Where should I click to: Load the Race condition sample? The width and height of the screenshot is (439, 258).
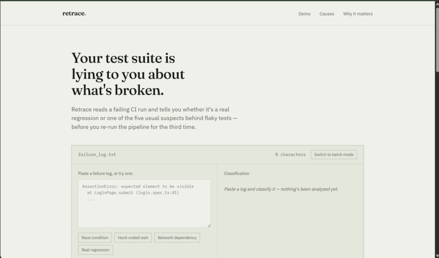95,237
